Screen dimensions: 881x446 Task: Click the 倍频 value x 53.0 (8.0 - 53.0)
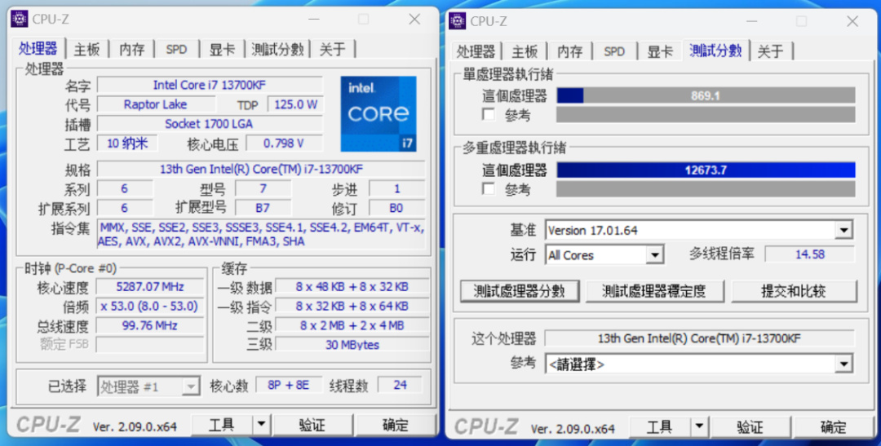click(150, 306)
